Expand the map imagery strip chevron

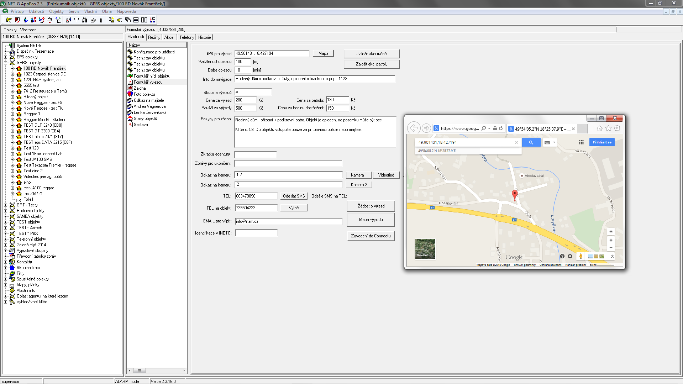coord(612,256)
